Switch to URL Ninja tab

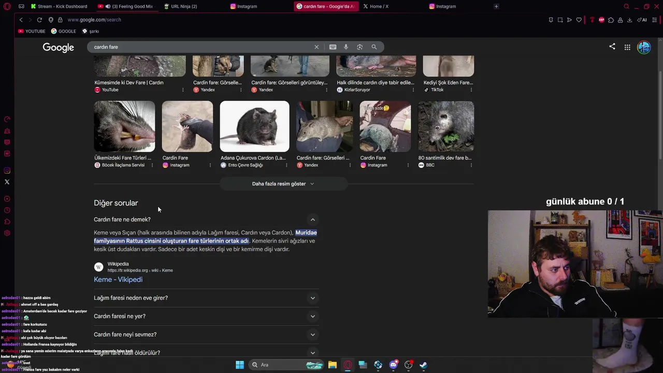click(x=184, y=6)
